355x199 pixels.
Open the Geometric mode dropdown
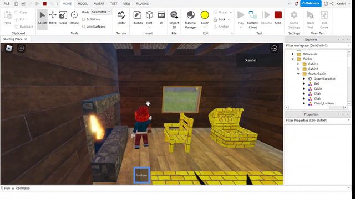tap(101, 12)
